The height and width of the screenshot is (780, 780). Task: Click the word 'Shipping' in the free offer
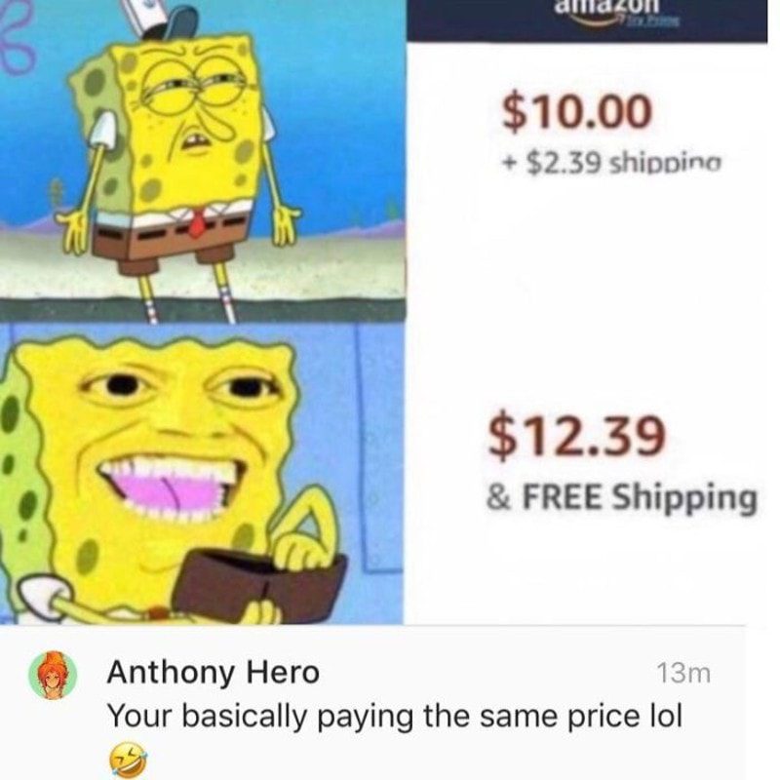pos(684,498)
